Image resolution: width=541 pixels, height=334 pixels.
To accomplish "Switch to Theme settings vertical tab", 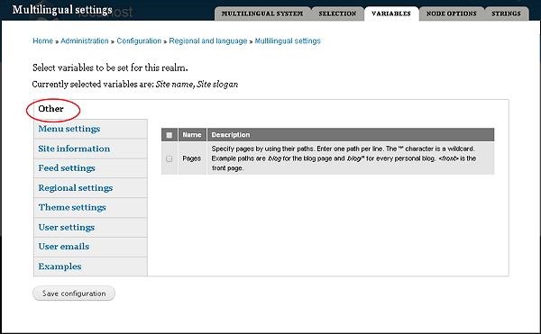I will 90,207.
